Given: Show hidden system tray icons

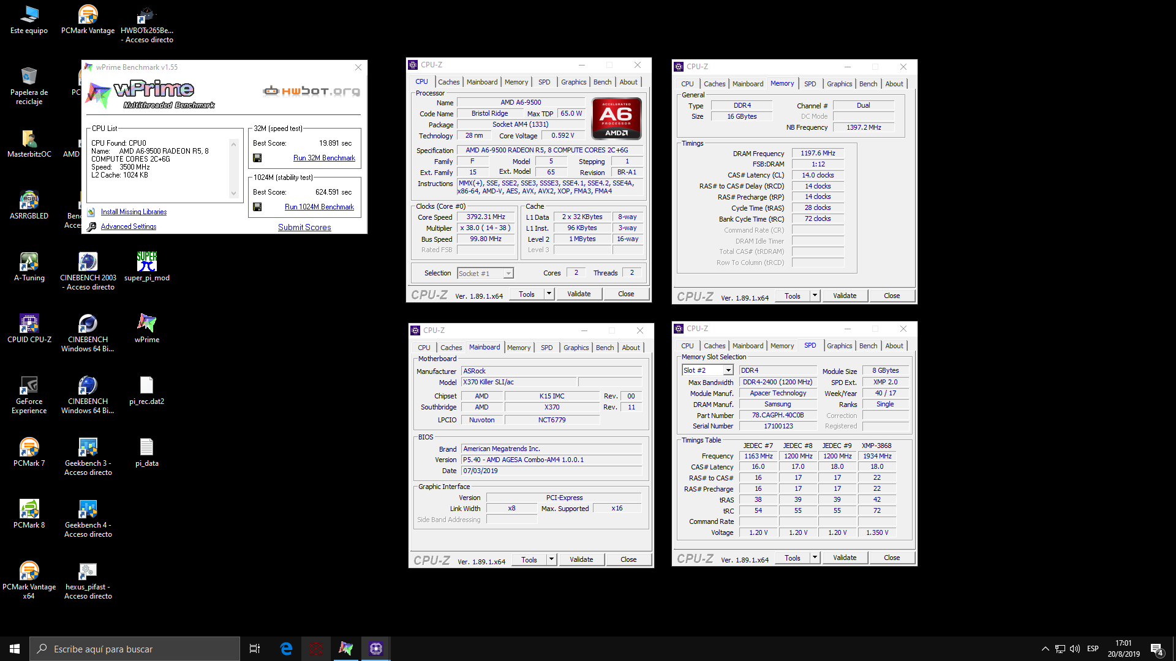Looking at the screenshot, I should tap(1045, 649).
